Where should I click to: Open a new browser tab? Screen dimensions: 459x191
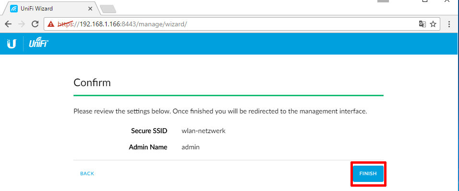tap(108, 10)
